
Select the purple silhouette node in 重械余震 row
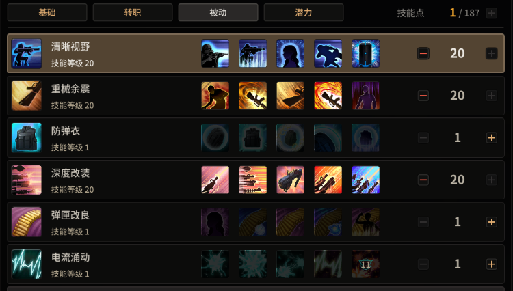coord(365,96)
